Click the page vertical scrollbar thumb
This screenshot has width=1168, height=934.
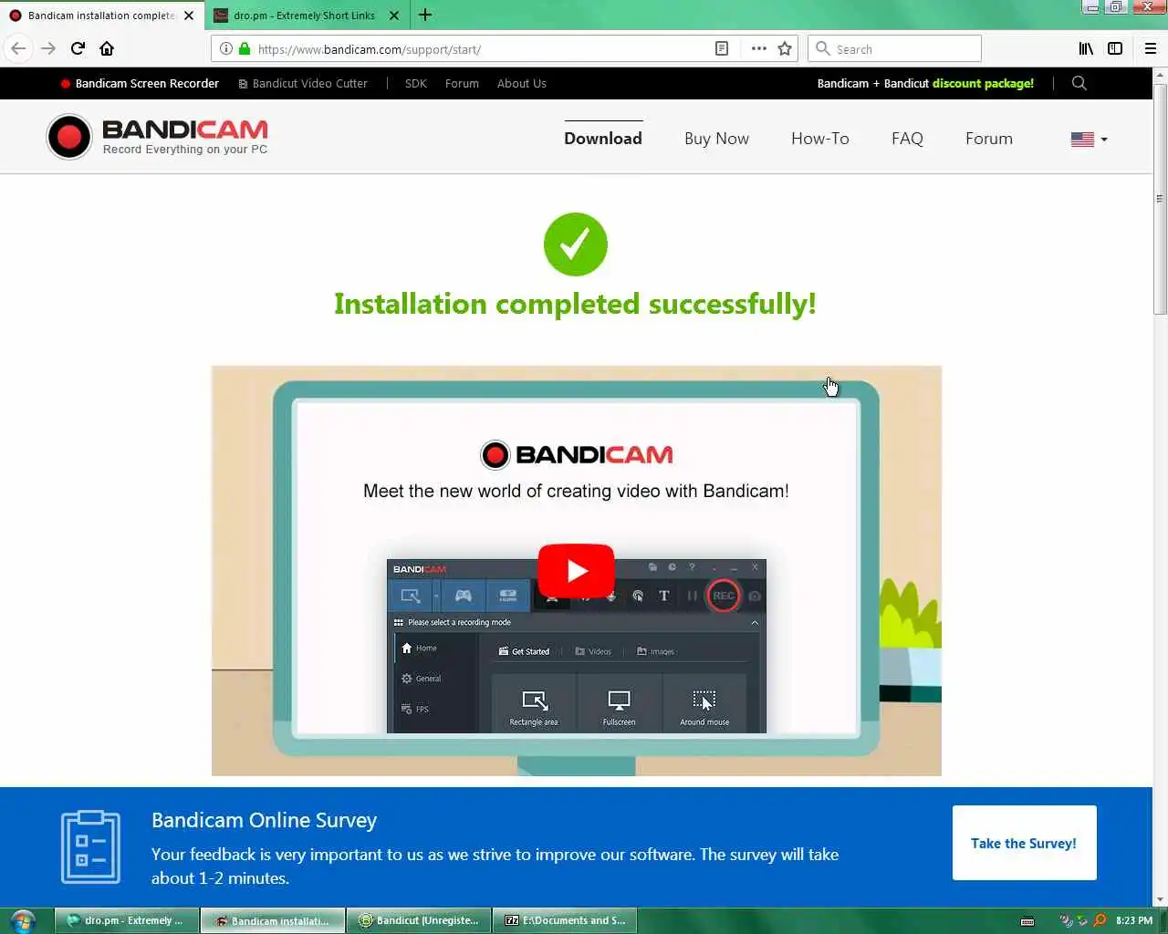pyautogui.click(x=1160, y=199)
